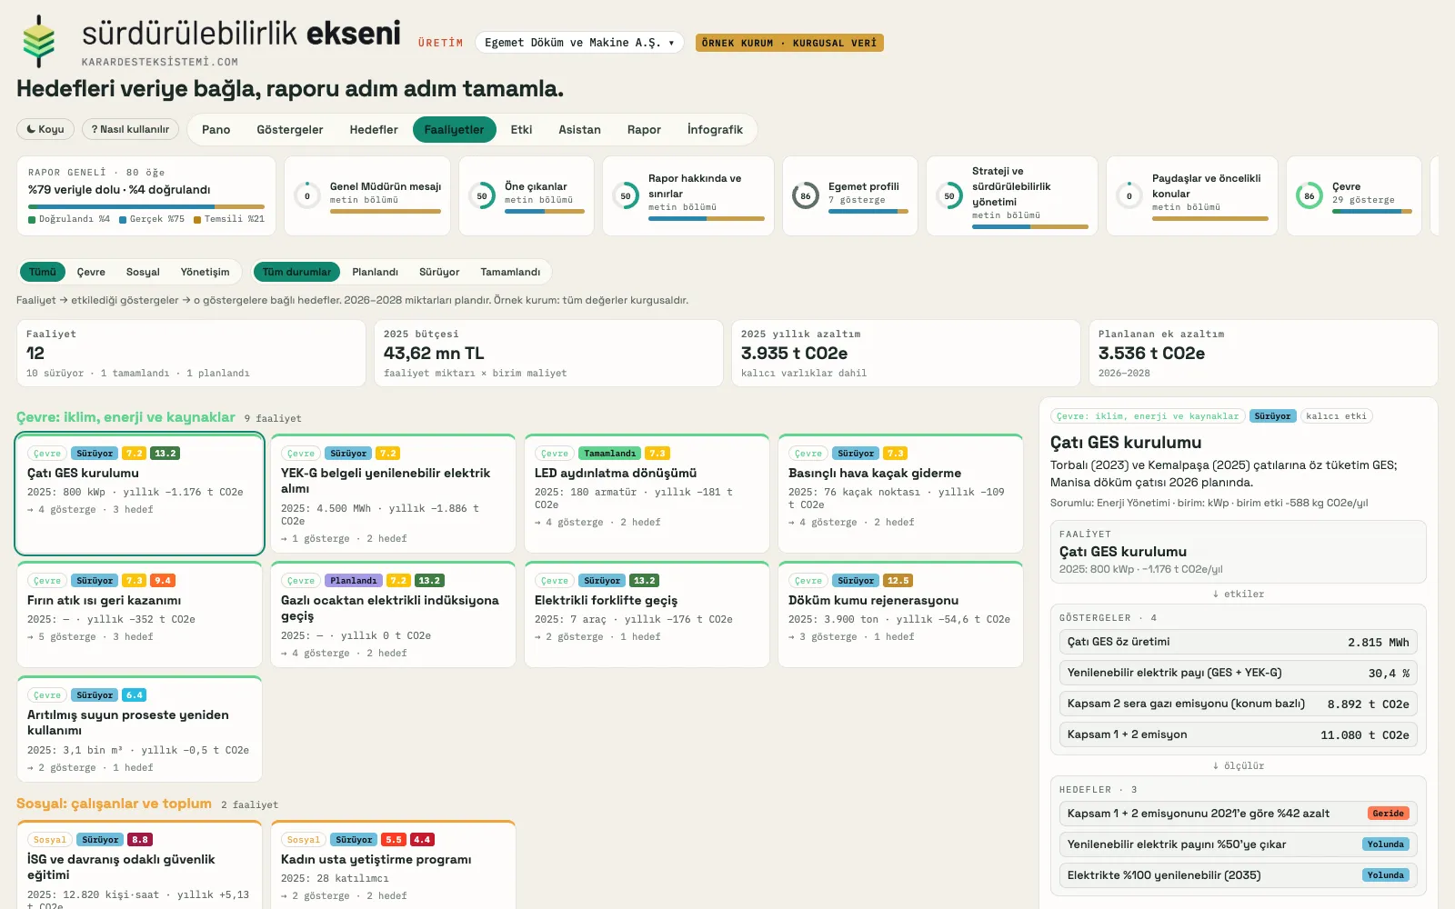Click the Planlandı badge on Gazlı ocaktan card
Screen dimensions: 1455x909
tap(354, 580)
